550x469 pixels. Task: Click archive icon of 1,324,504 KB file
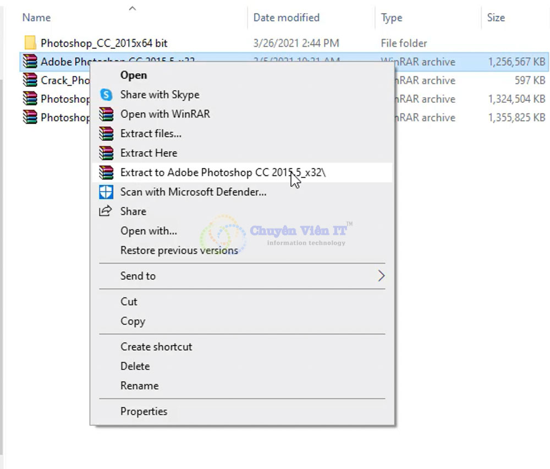click(30, 98)
